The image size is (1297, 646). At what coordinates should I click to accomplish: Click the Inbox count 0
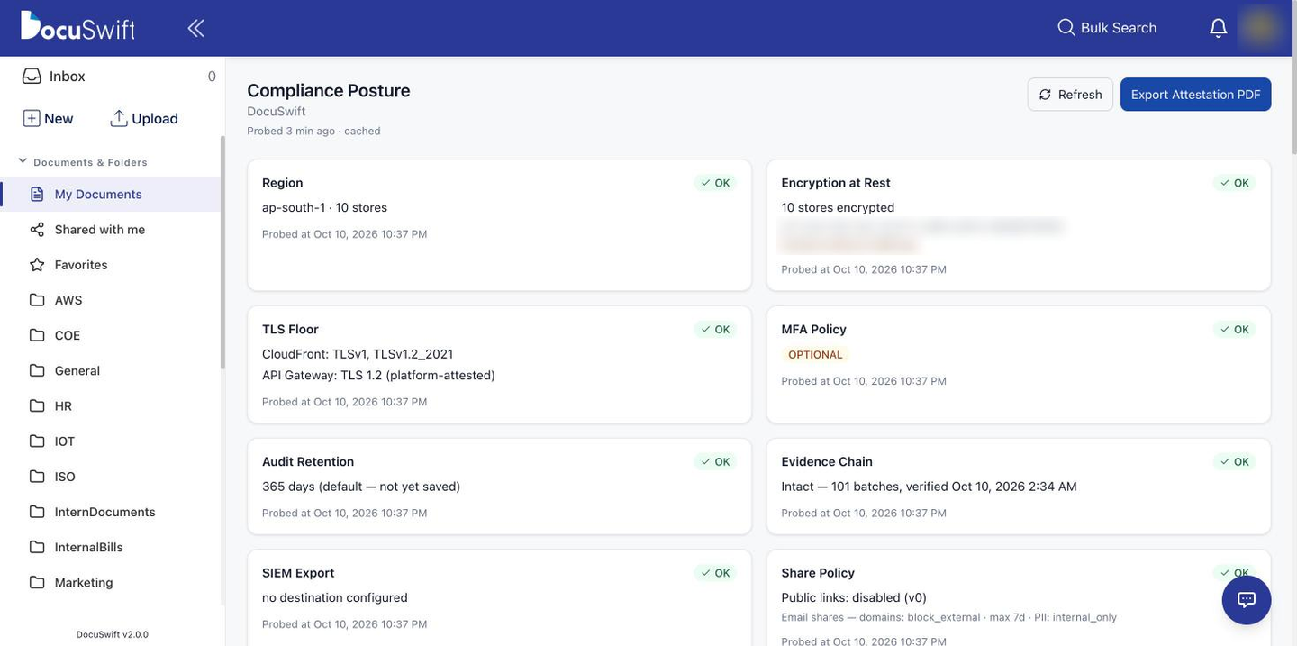point(212,77)
